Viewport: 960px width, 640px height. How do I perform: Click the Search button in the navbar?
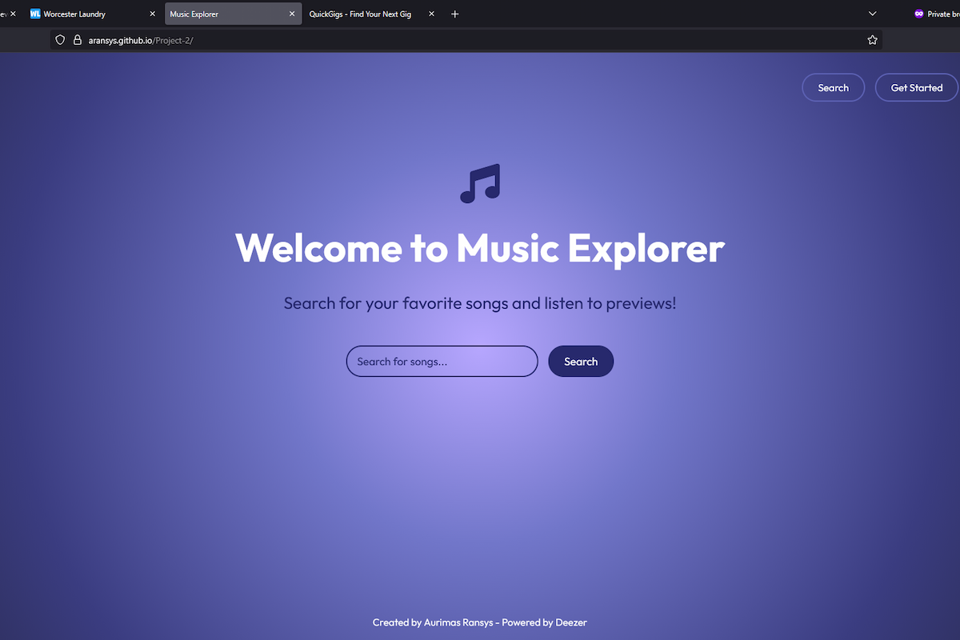(833, 87)
